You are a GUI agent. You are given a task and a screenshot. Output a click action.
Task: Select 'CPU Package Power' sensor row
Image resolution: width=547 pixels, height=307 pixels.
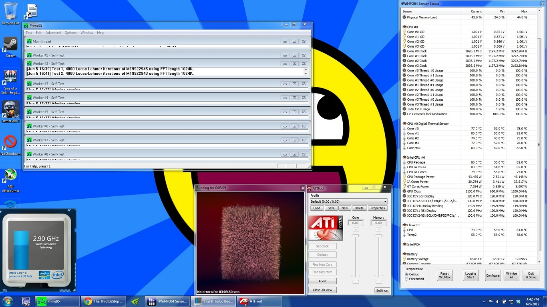click(469, 177)
